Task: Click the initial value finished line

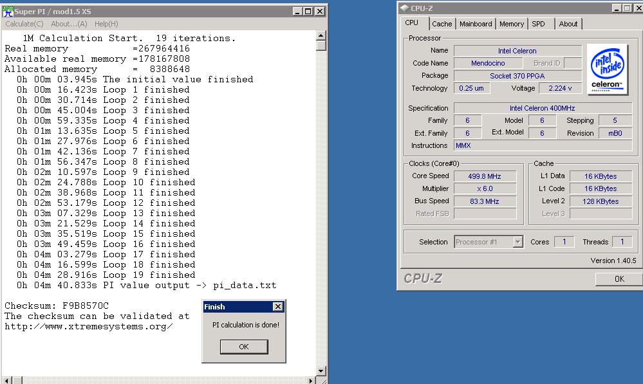Action: (135, 80)
